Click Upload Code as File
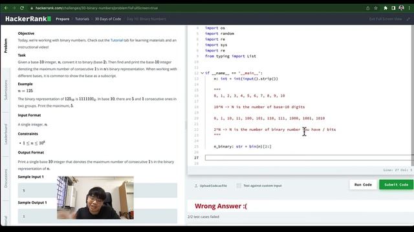This screenshot has height=232, width=414. click(x=213, y=186)
